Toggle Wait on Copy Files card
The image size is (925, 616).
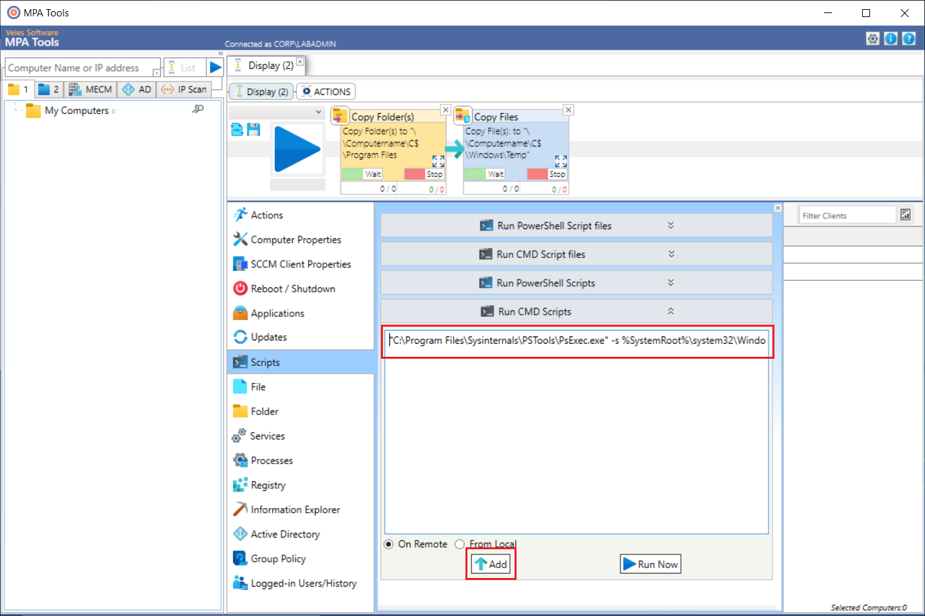pyautogui.click(x=485, y=174)
